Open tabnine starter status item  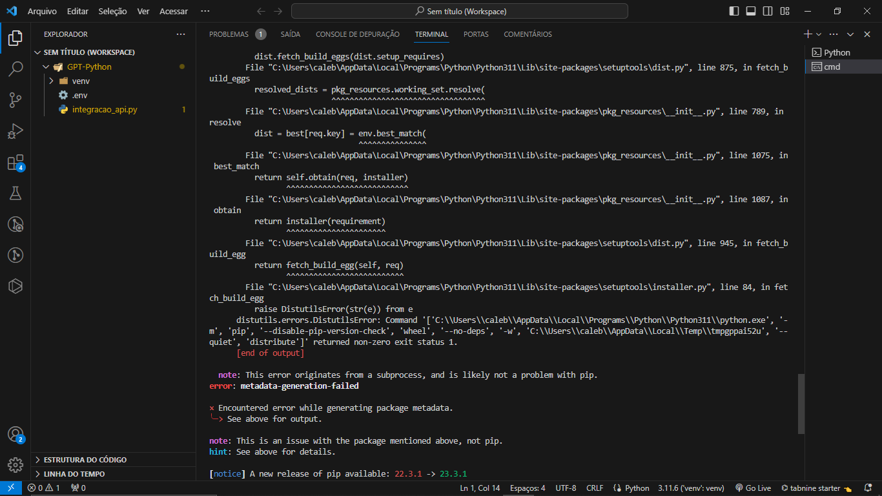[x=816, y=488]
